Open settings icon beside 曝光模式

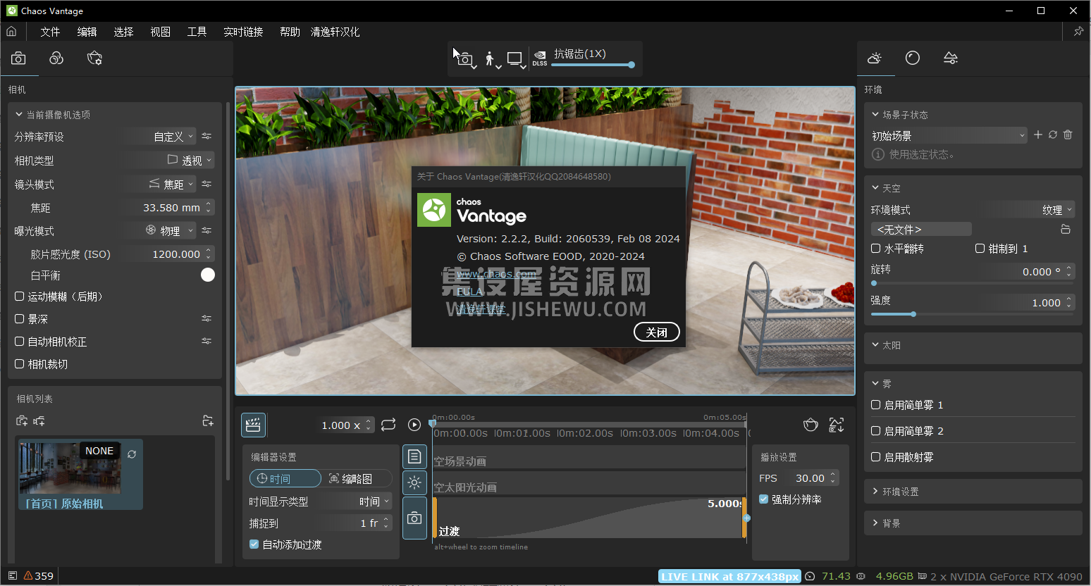207,230
